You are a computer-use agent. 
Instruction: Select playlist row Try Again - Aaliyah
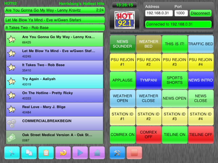click(x=55, y=81)
